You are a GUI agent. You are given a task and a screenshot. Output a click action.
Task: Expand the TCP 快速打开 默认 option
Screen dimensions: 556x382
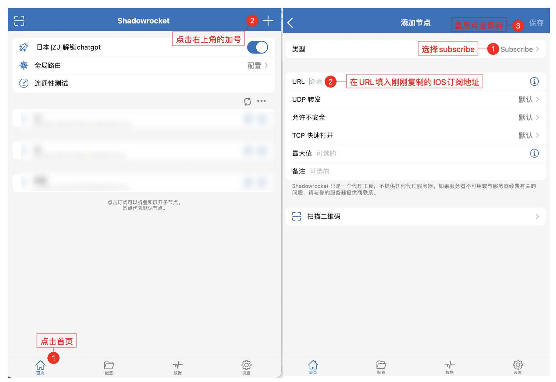[416, 136]
